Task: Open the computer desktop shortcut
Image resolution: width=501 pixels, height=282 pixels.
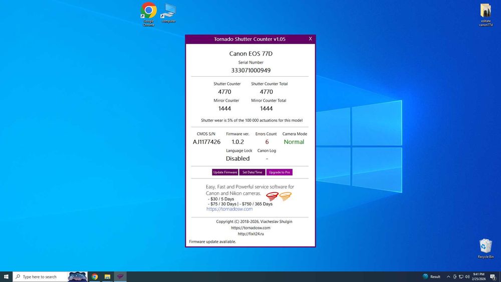Action: click(x=168, y=13)
